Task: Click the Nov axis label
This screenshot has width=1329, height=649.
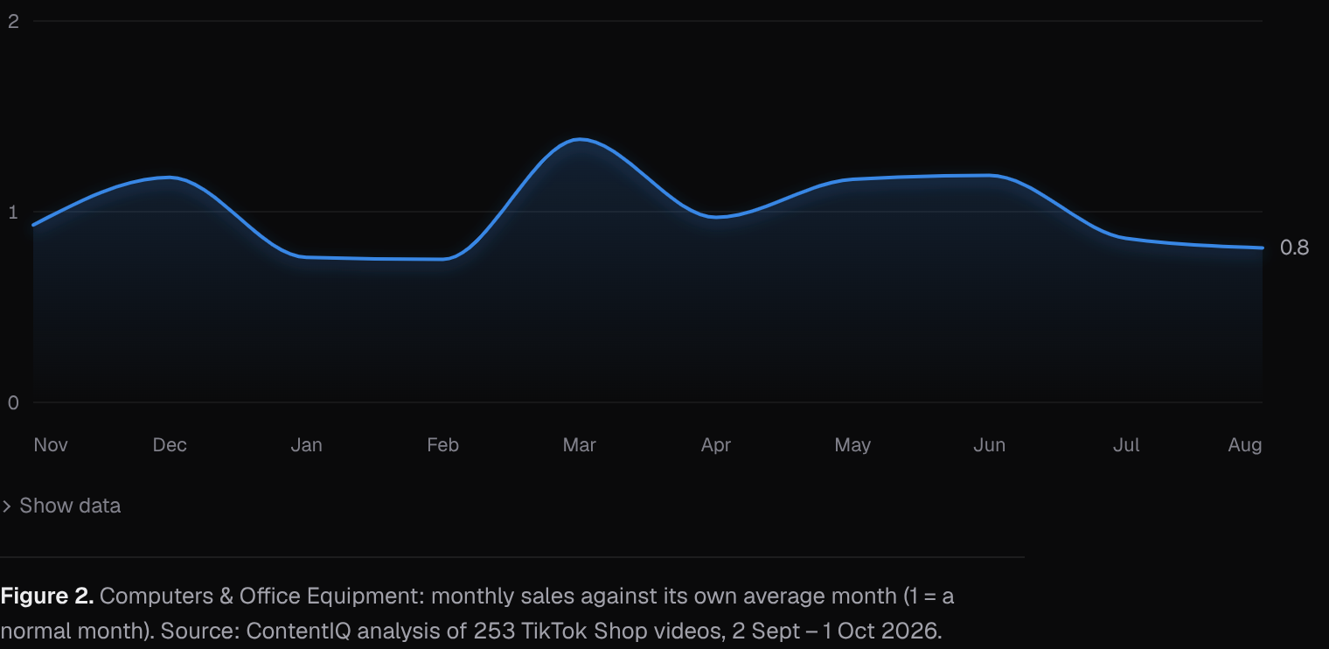Action: click(51, 445)
